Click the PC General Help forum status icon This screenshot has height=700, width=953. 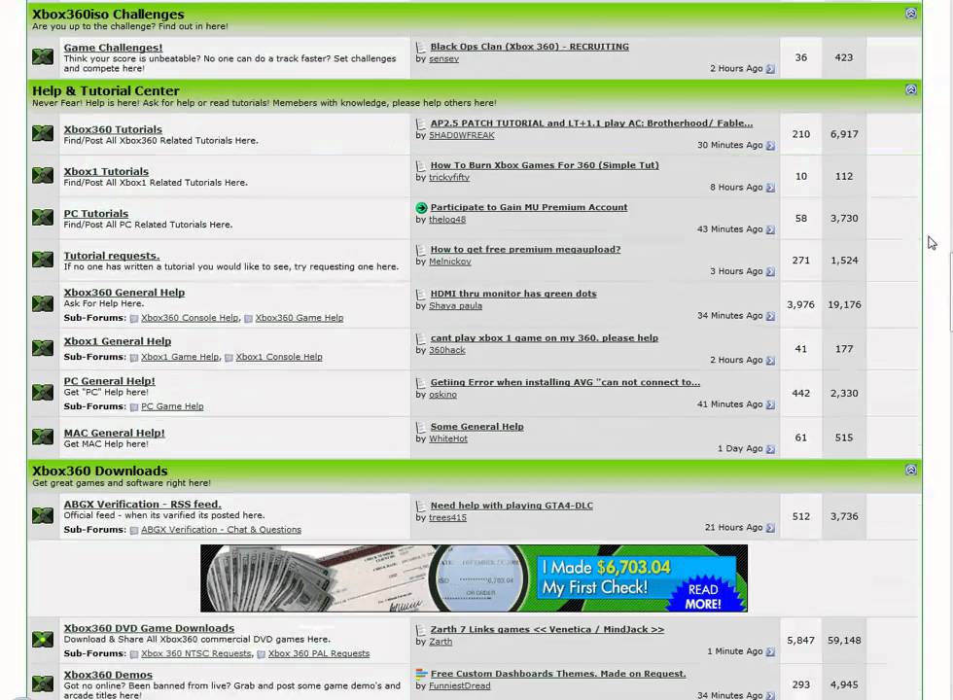coord(43,392)
